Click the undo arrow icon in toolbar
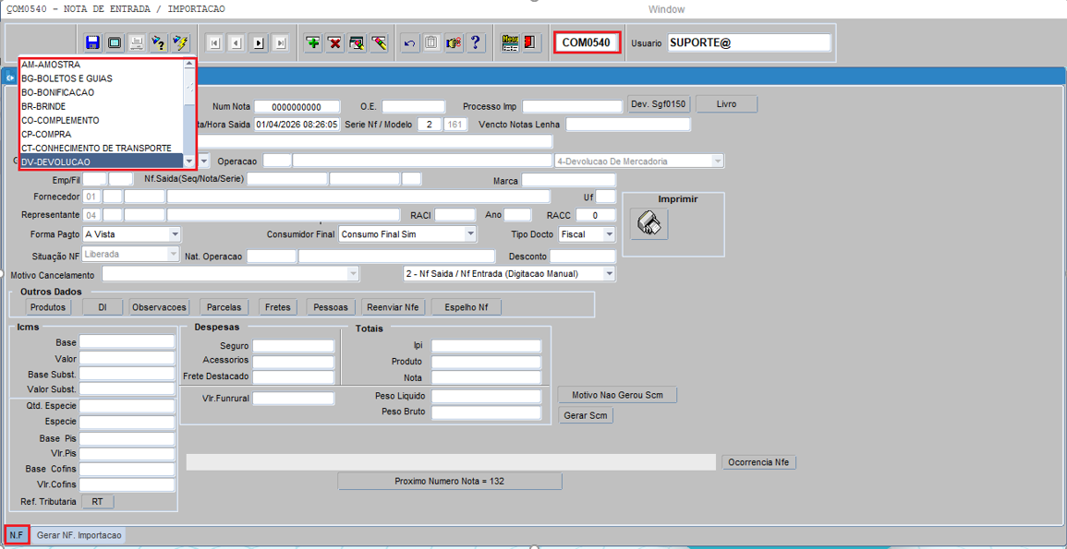The height and width of the screenshot is (549, 1067). [410, 43]
